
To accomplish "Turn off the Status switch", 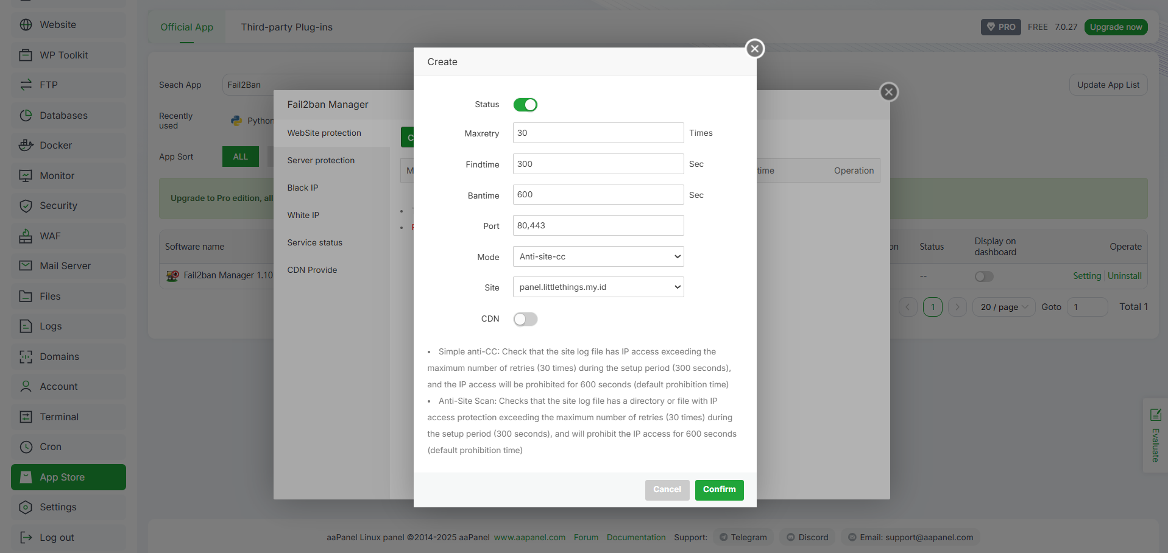I will tap(525, 105).
